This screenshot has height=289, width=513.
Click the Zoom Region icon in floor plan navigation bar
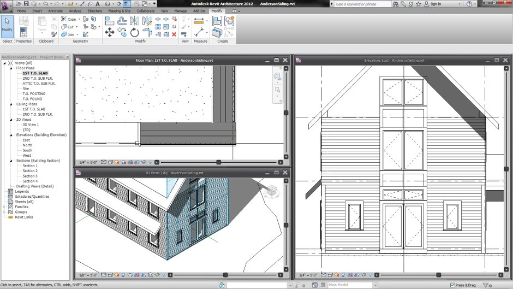point(277,90)
